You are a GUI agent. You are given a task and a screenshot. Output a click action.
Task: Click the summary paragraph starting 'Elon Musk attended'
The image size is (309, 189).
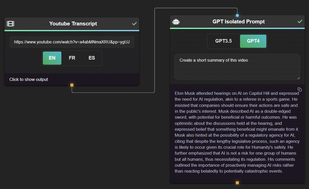(237, 132)
